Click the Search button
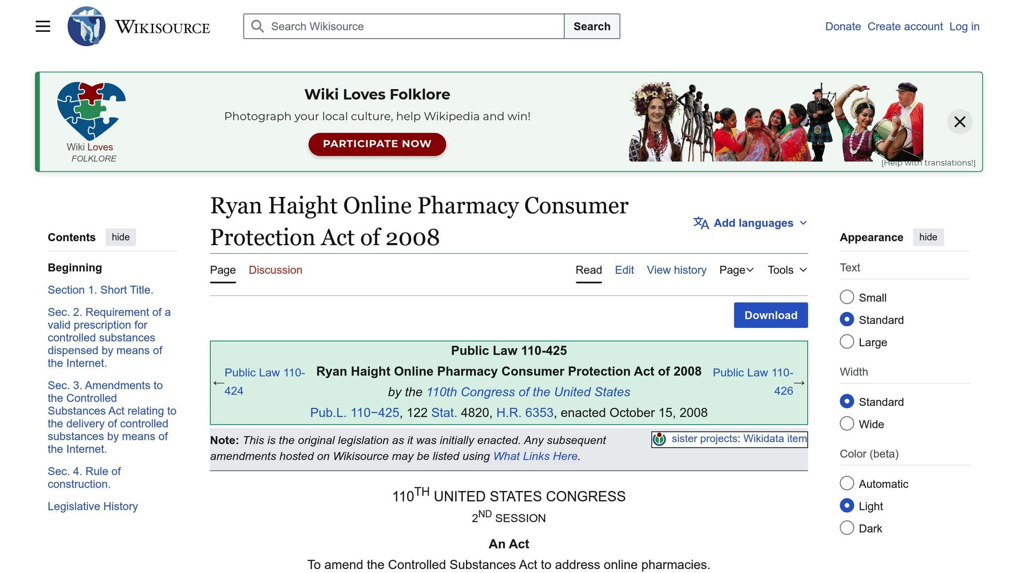The height and width of the screenshot is (573, 1018). tap(592, 26)
